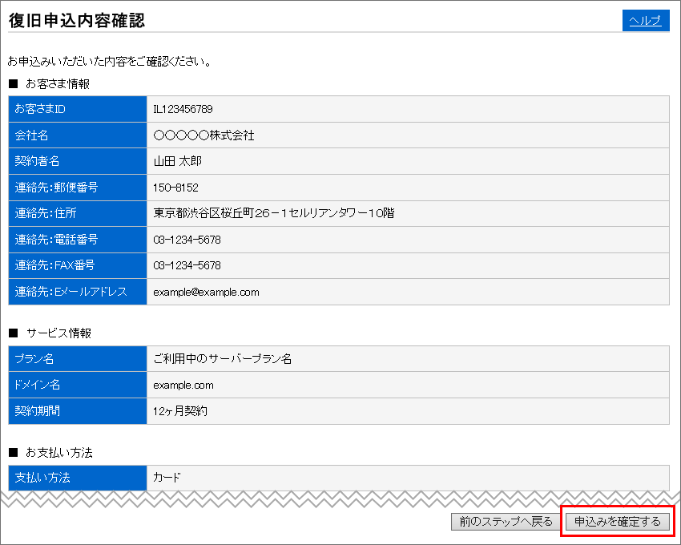Image resolution: width=681 pixels, height=545 pixels.
Task: Select the customer ID value IL123456789
Action: [x=183, y=109]
